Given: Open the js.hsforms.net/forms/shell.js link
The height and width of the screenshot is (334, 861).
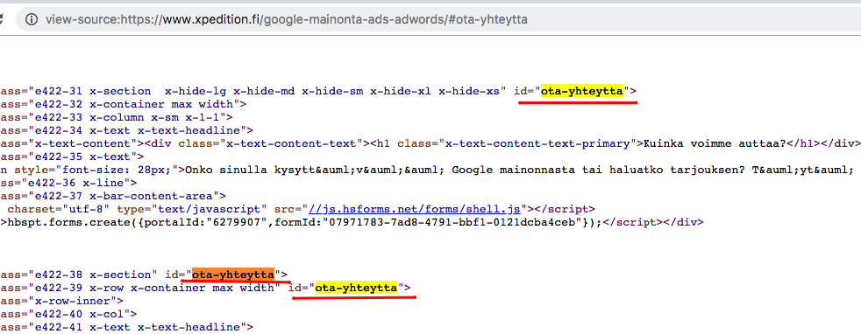Looking at the screenshot, I should [415, 209].
